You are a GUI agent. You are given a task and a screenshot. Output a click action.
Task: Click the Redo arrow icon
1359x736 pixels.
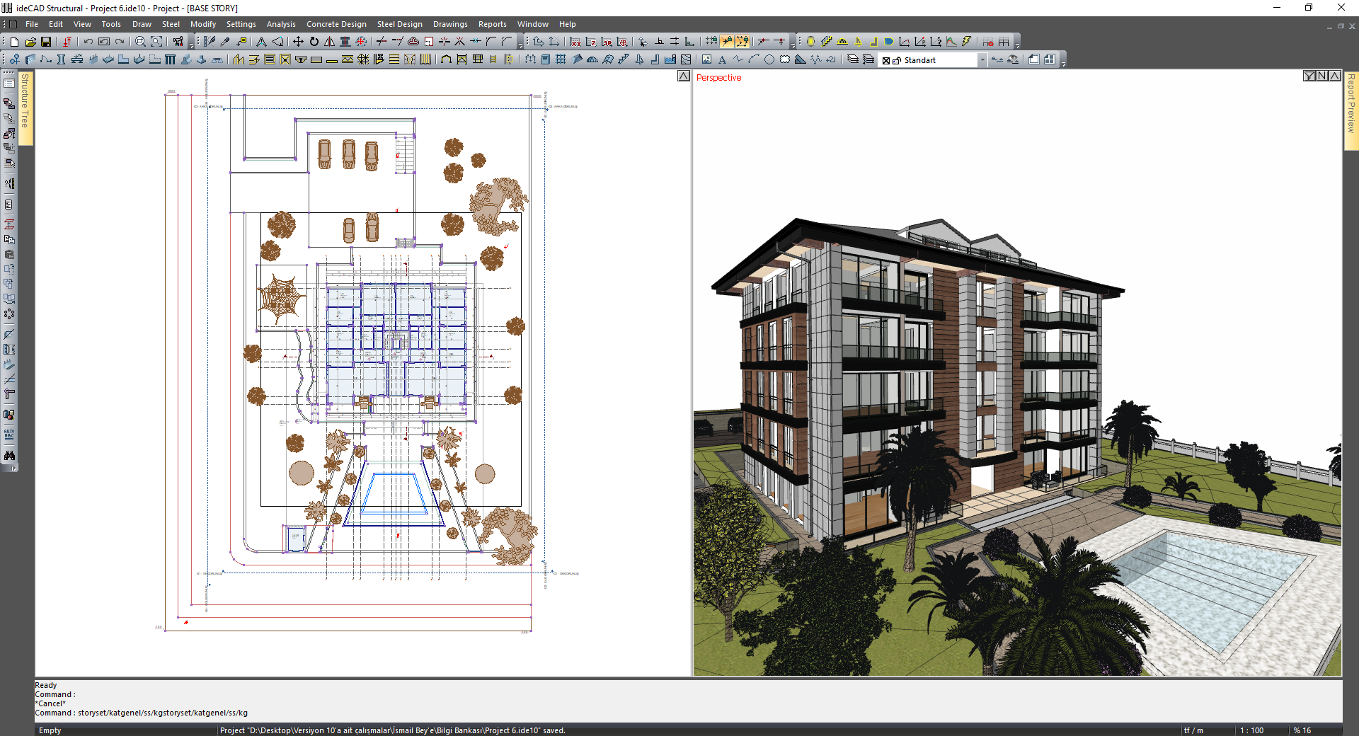point(120,42)
